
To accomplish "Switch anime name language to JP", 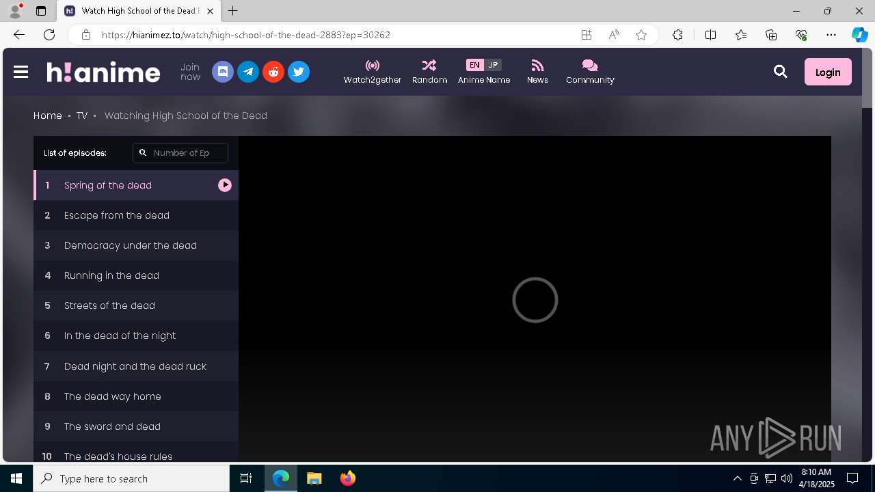I will [493, 65].
